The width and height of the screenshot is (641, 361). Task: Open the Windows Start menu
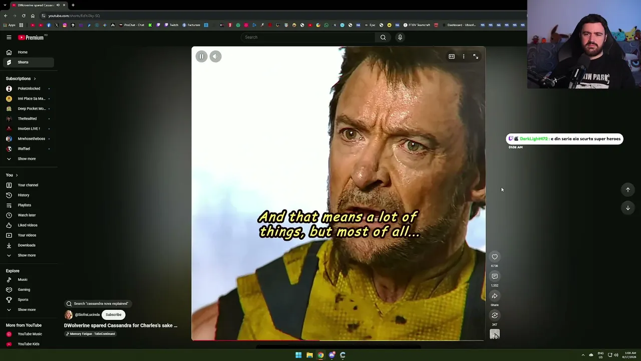coord(298,355)
